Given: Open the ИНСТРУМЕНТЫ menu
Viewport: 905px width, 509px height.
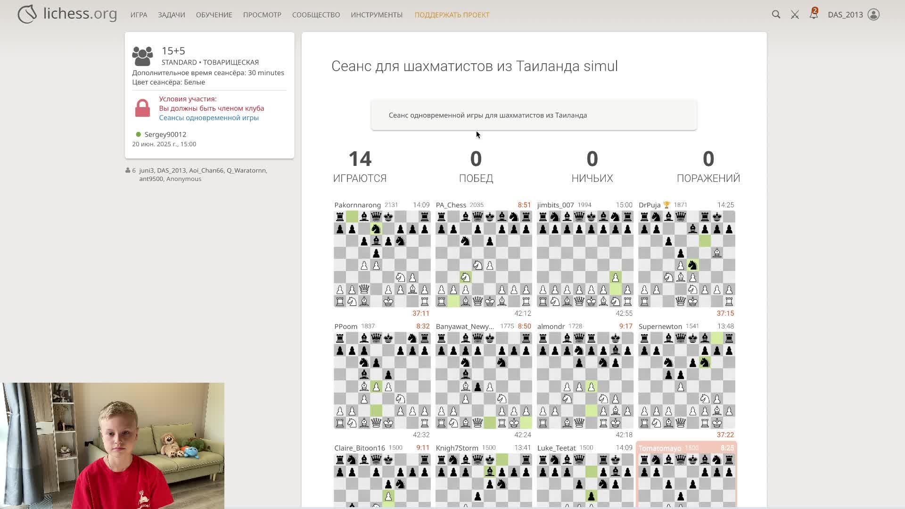Looking at the screenshot, I should 377,15.
